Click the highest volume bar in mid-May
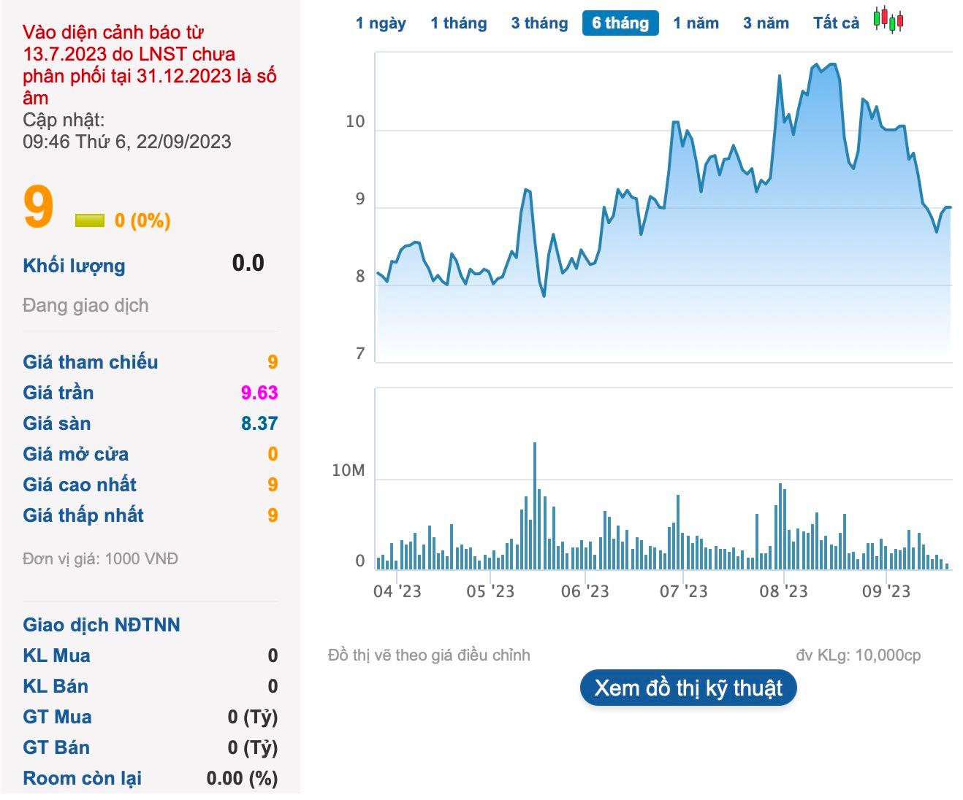963x800 pixels. pos(535,505)
